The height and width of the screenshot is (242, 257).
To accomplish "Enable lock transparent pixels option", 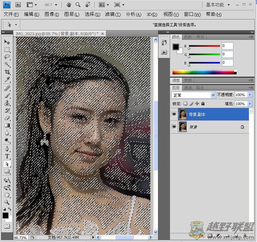I will click(x=185, y=104).
